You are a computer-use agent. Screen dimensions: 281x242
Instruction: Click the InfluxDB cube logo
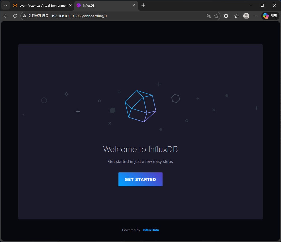point(140,106)
